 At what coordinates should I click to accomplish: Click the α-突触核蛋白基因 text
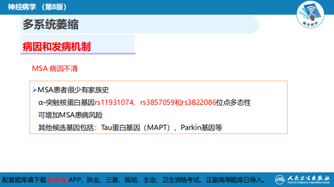point(66,103)
